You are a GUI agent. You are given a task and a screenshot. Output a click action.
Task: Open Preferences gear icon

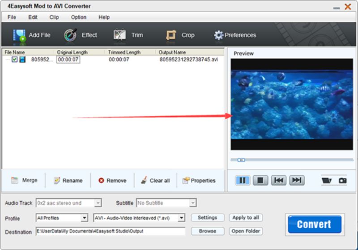click(x=219, y=35)
